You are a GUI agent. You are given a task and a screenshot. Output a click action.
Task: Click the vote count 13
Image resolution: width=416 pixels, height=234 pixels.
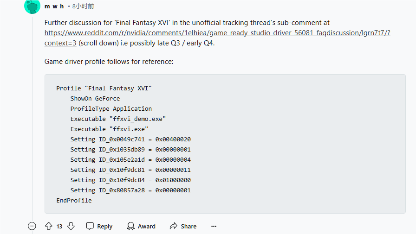tap(59, 226)
